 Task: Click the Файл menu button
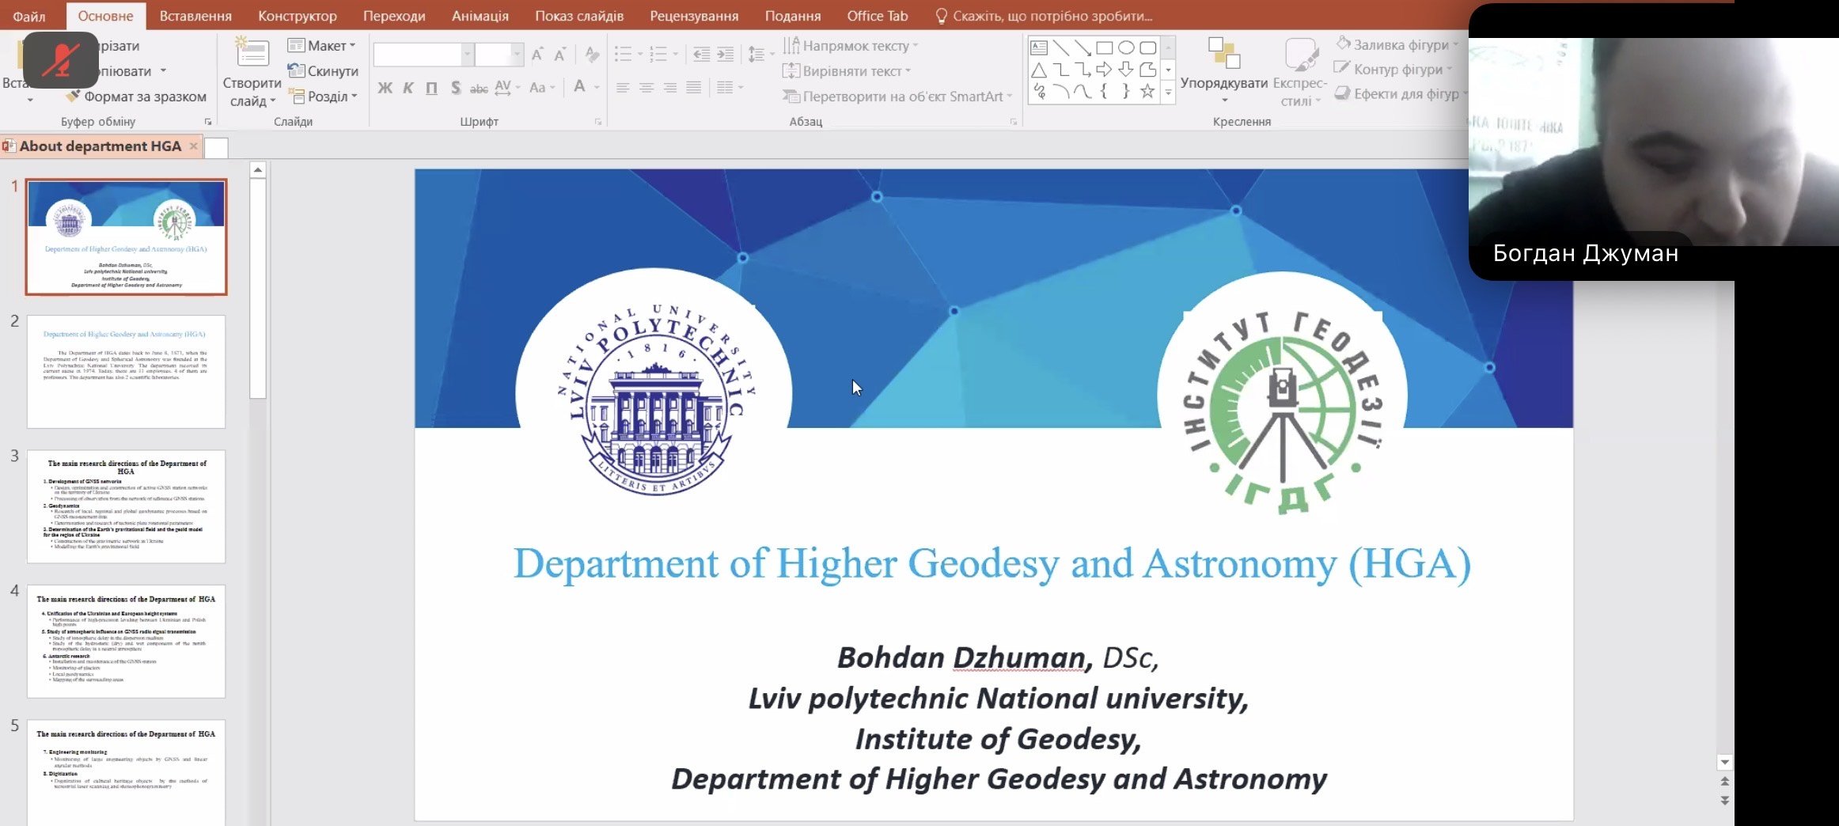[29, 16]
